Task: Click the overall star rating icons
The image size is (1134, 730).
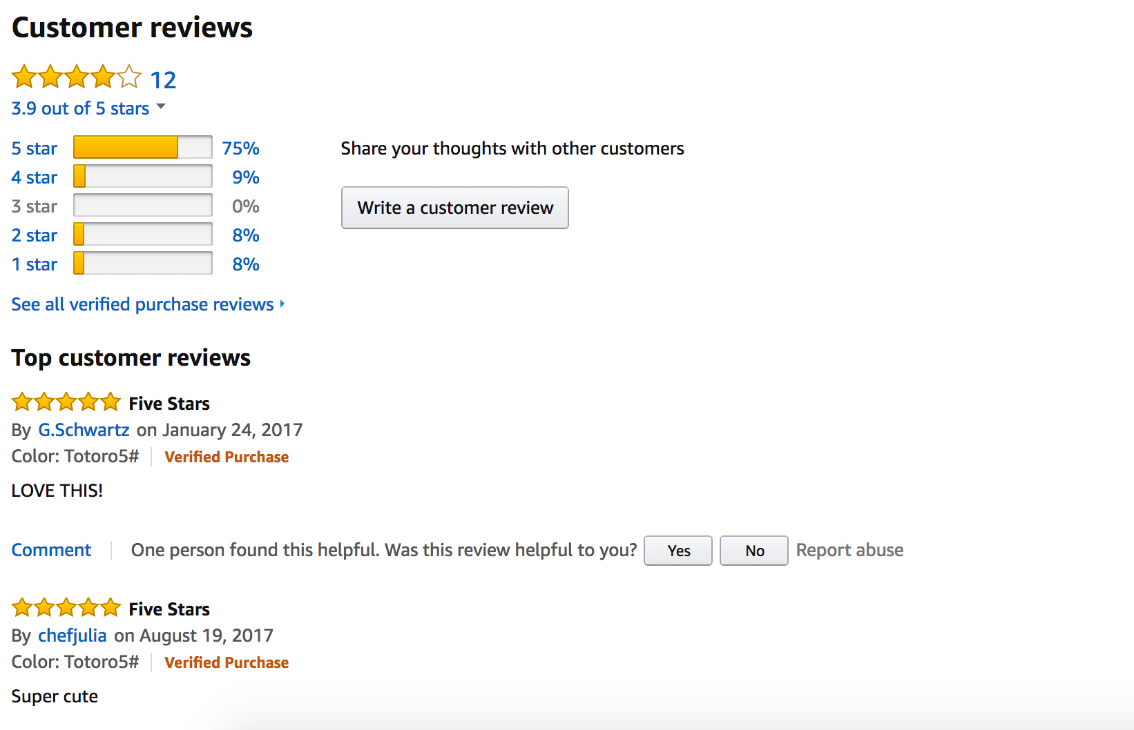Action: click(x=76, y=77)
